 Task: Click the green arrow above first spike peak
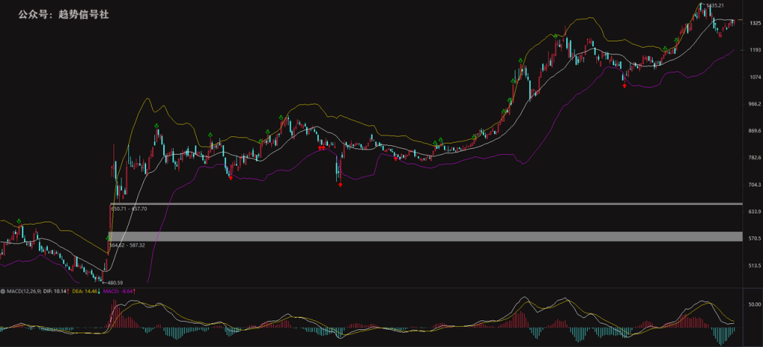click(x=156, y=127)
